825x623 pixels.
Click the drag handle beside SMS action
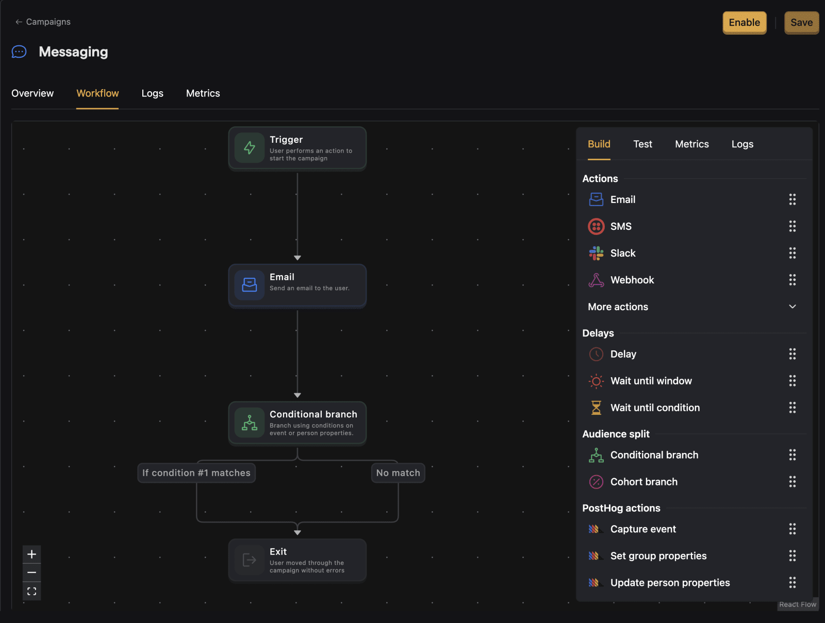pos(793,226)
